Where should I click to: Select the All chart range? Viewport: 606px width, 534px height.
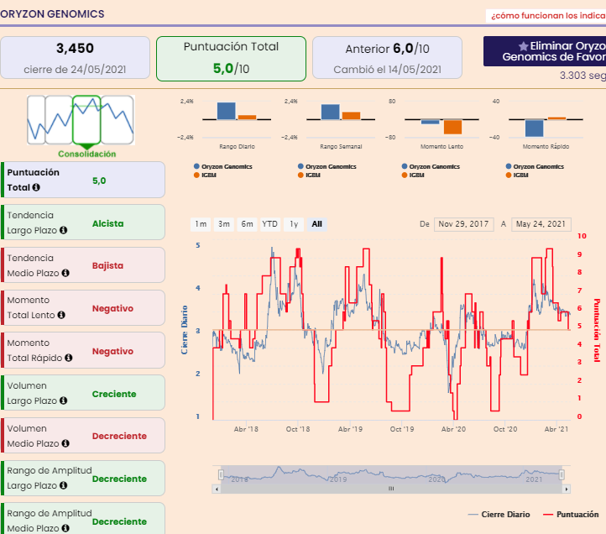point(317,224)
